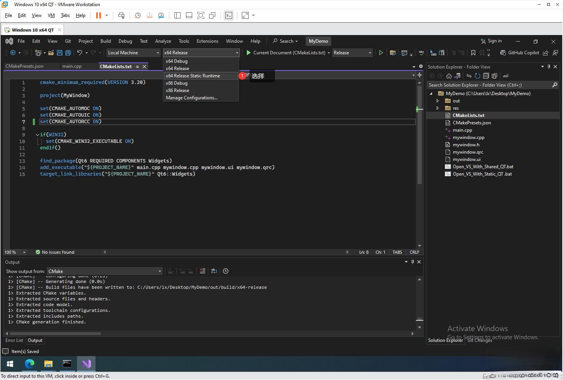
Task: Click the Undo arrow icon
Action: (x=80, y=53)
